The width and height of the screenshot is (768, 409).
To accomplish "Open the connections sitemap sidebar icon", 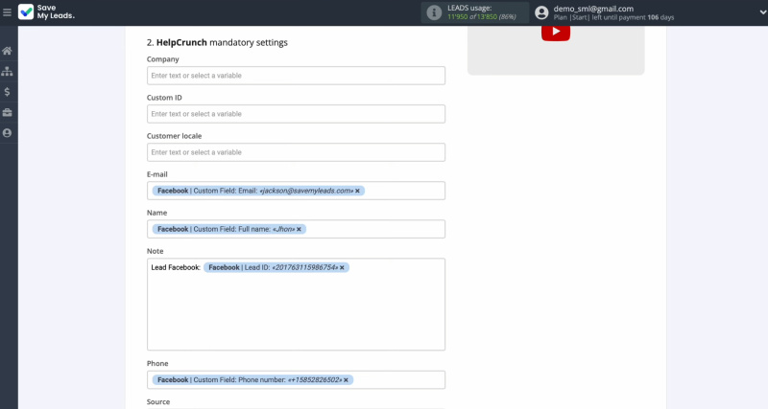I will point(7,71).
